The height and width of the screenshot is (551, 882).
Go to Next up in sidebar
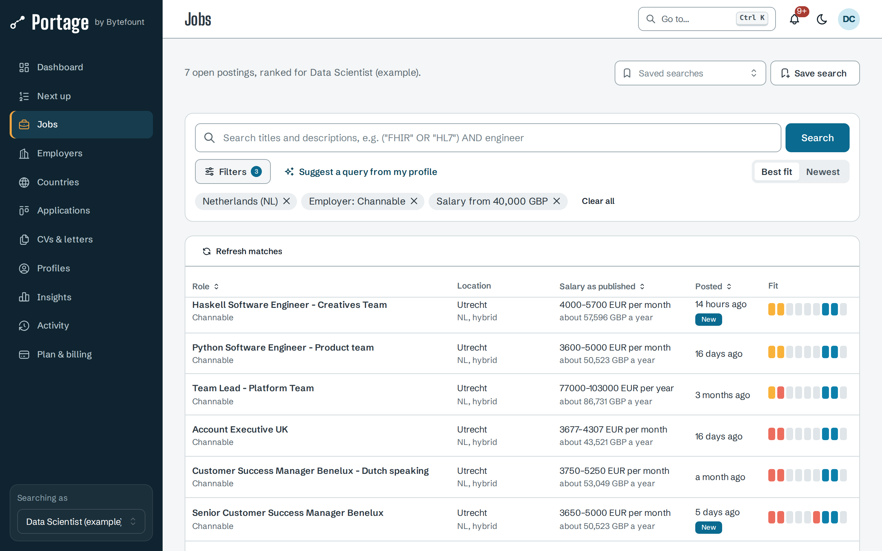[x=81, y=96]
